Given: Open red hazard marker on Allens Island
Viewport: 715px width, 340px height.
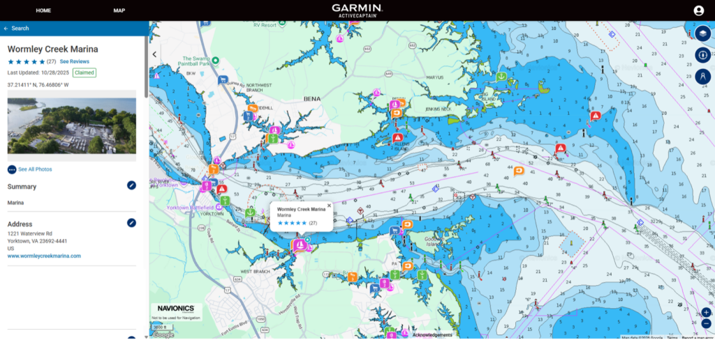Looking at the screenshot, I should (397, 137).
